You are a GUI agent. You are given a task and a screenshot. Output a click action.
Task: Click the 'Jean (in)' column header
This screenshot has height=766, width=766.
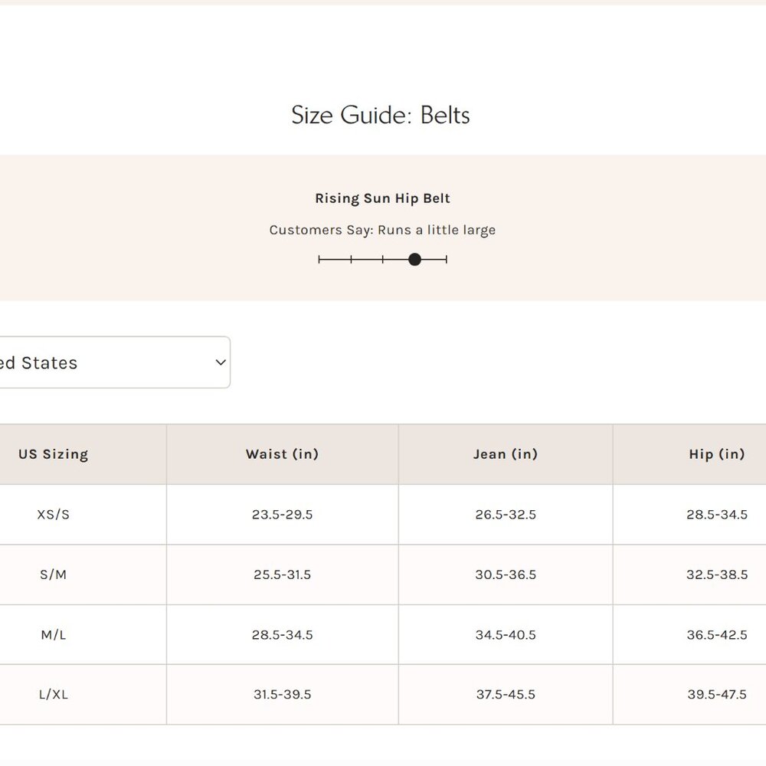(506, 454)
